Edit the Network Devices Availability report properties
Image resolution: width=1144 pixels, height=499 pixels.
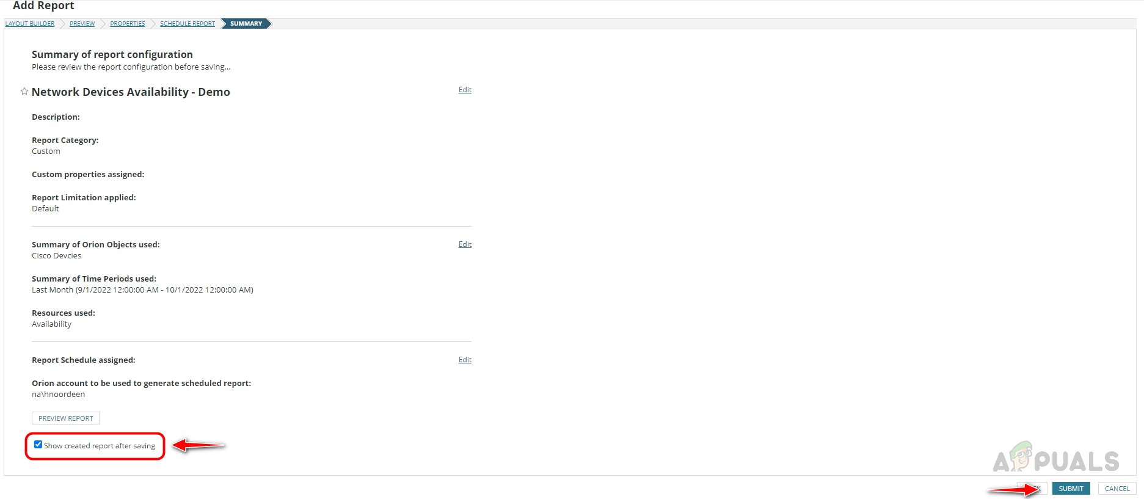[465, 90]
